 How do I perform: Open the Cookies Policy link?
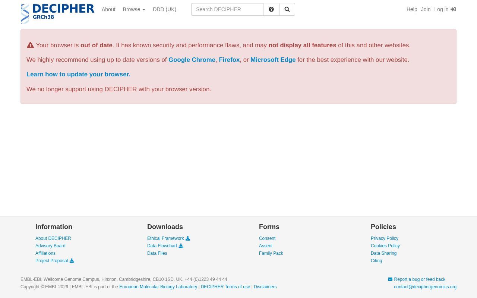click(x=385, y=246)
